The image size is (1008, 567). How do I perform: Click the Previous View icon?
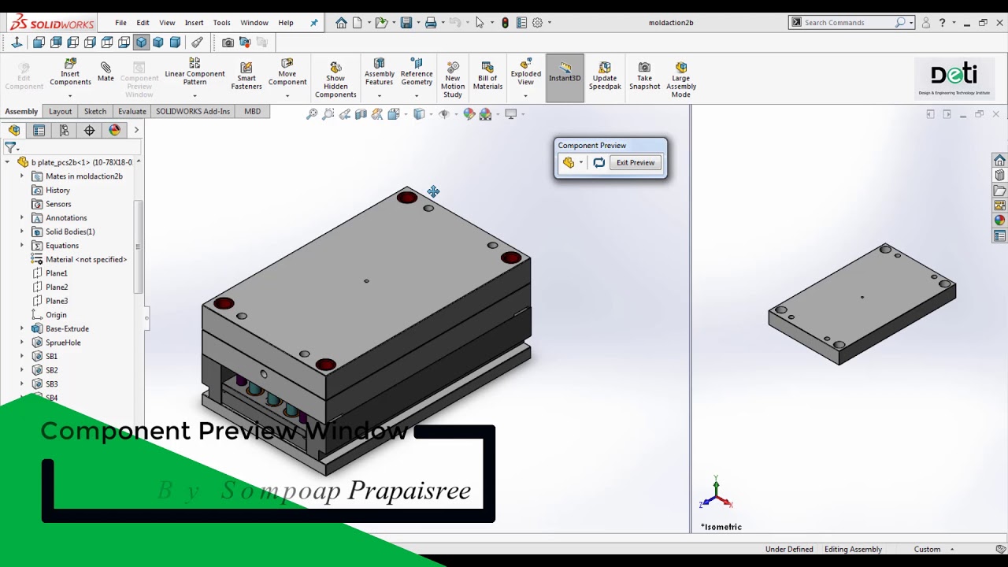[345, 114]
